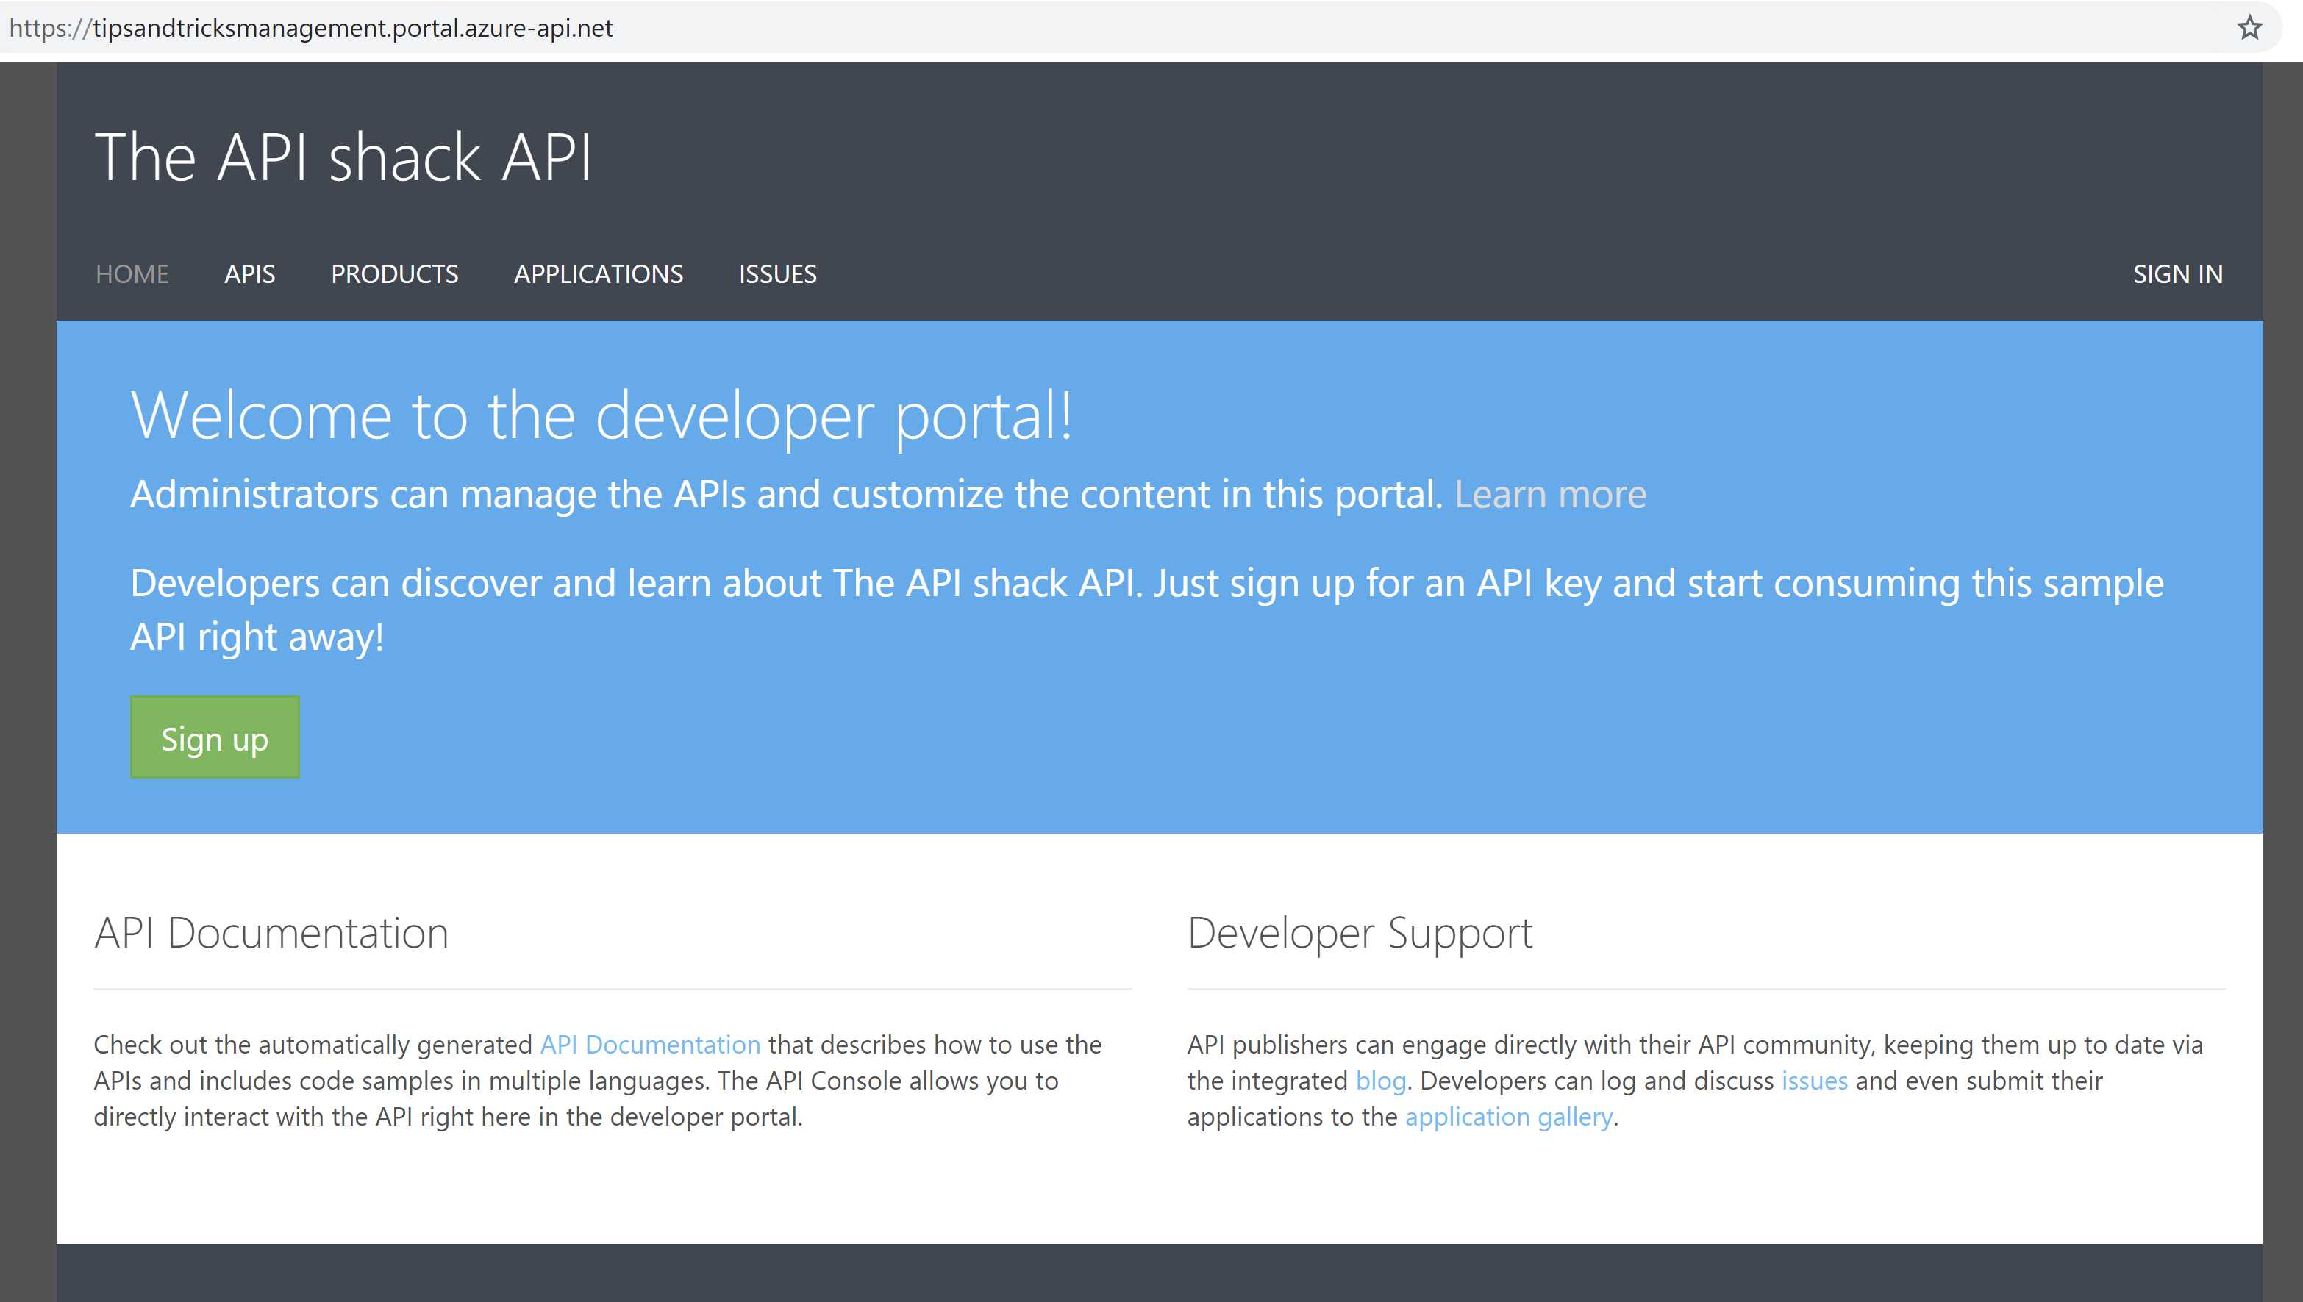The height and width of the screenshot is (1302, 2303).
Task: Follow the blog link
Action: click(1381, 1080)
